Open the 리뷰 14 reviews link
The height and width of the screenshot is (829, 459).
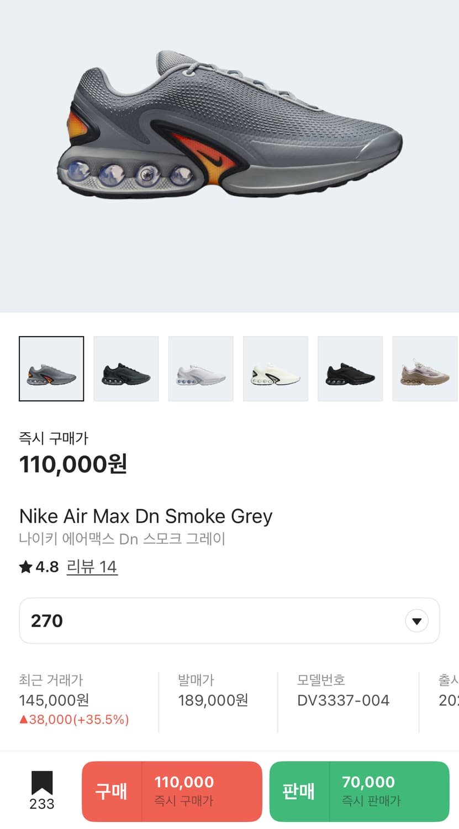(92, 566)
